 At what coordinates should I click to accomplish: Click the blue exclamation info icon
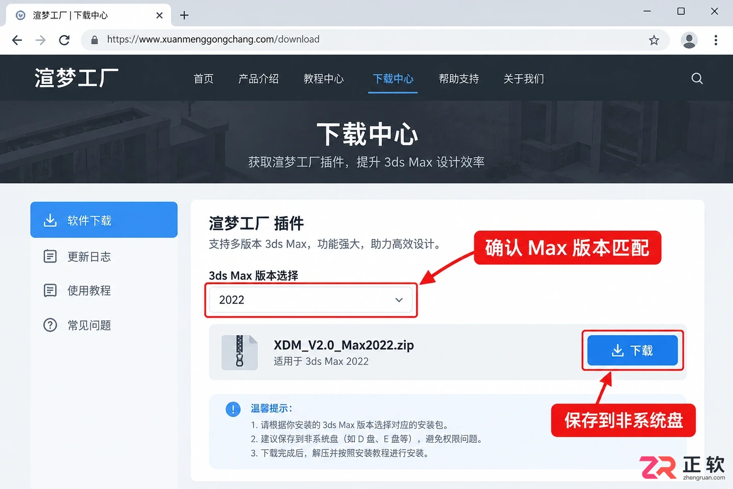(x=233, y=409)
